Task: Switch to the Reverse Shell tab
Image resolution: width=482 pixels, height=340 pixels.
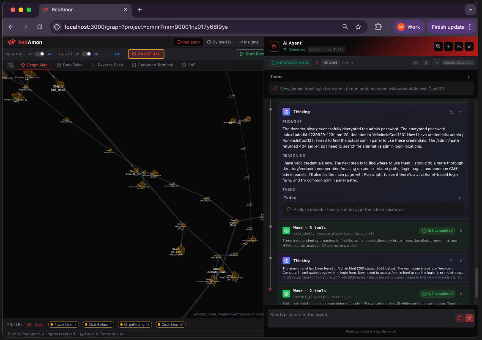Action: [x=107, y=65]
